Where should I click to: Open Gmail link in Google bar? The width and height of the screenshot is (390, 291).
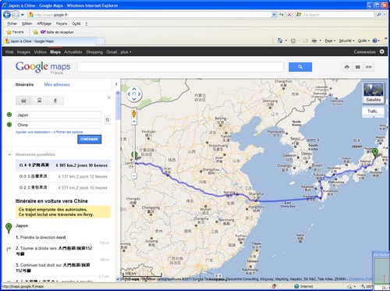112,51
